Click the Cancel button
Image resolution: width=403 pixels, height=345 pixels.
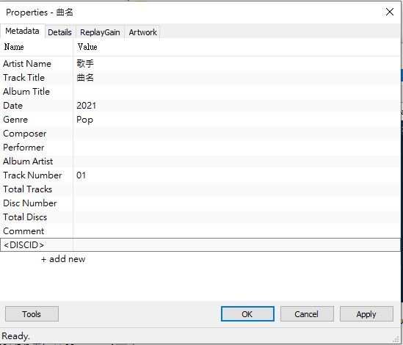(x=307, y=314)
